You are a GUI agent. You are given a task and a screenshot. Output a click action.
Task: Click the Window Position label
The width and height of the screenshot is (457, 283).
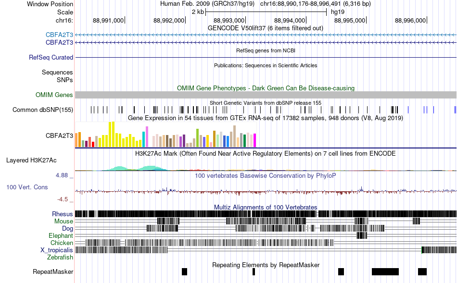coord(50,4)
